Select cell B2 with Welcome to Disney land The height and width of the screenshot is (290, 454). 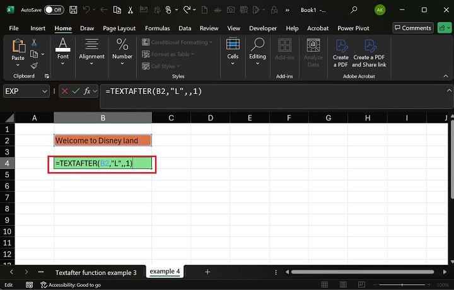(102, 141)
